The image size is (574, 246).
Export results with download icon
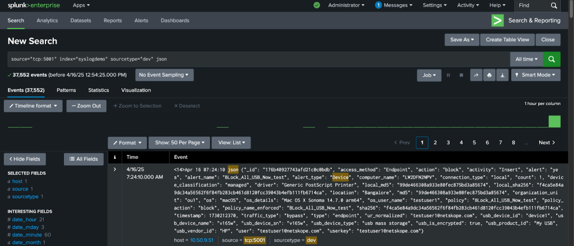503,75
